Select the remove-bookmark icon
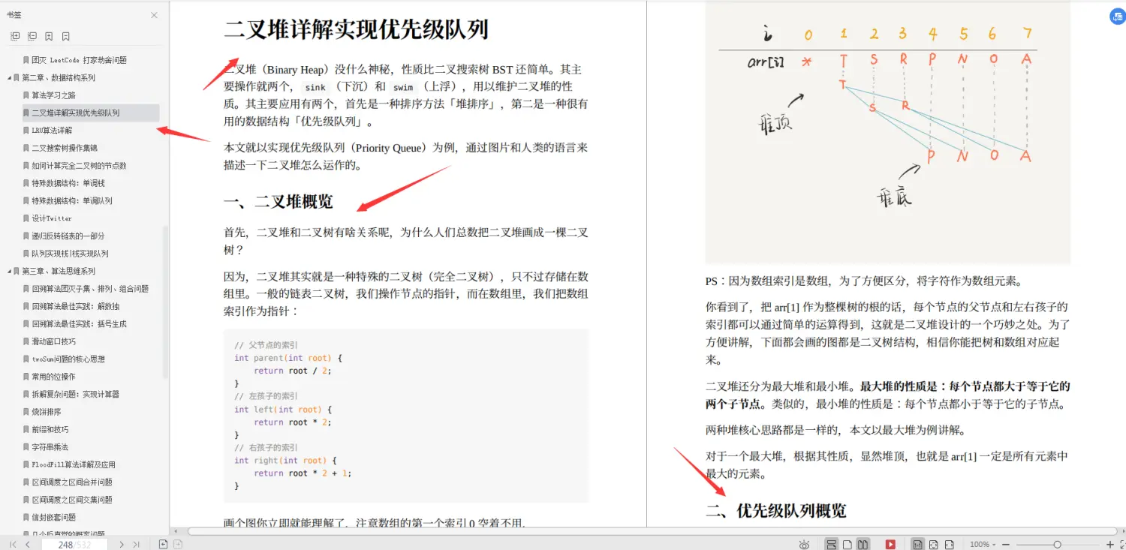This screenshot has height=550, width=1126. (x=65, y=36)
